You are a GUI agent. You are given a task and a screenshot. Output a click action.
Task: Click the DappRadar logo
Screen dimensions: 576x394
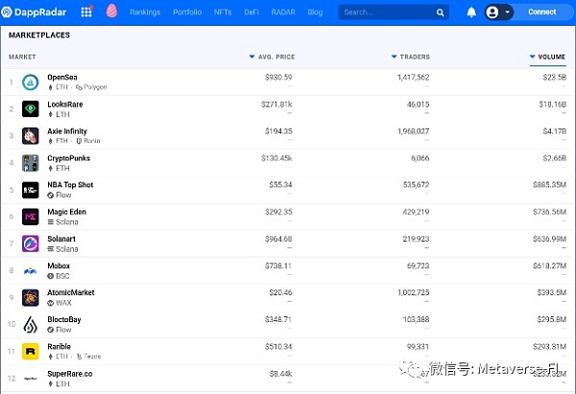point(36,12)
